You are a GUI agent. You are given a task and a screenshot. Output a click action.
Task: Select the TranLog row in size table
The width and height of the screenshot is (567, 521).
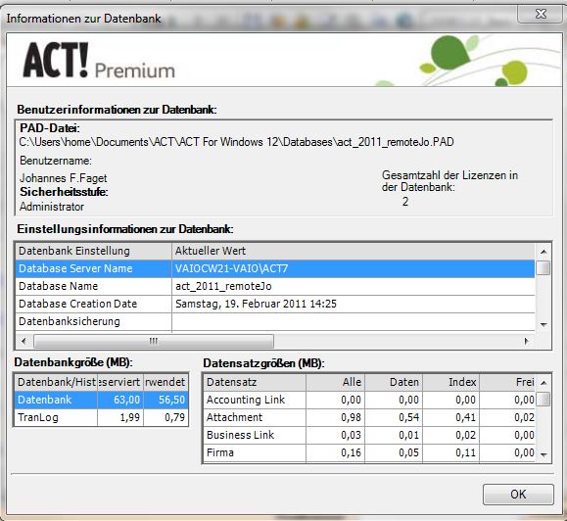pyautogui.click(x=101, y=417)
